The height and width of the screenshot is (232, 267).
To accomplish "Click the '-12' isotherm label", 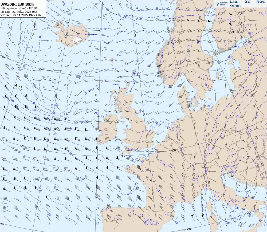I will [x=4, y=210].
